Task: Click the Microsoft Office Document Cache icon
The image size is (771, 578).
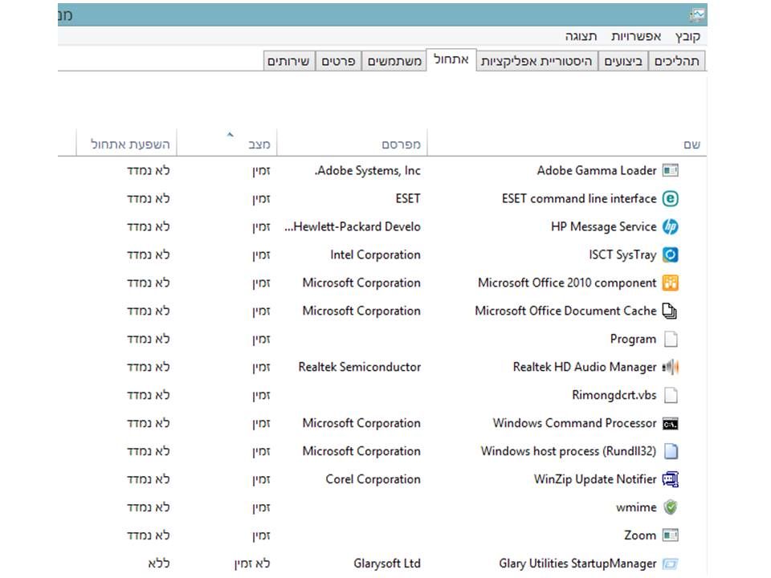Action: click(670, 311)
